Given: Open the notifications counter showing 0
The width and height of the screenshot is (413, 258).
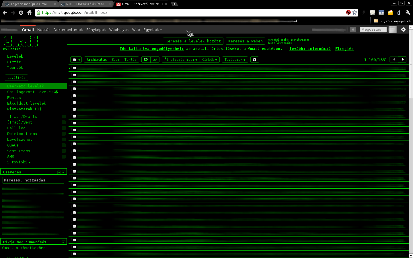Looking at the screenshot, I should point(353,30).
